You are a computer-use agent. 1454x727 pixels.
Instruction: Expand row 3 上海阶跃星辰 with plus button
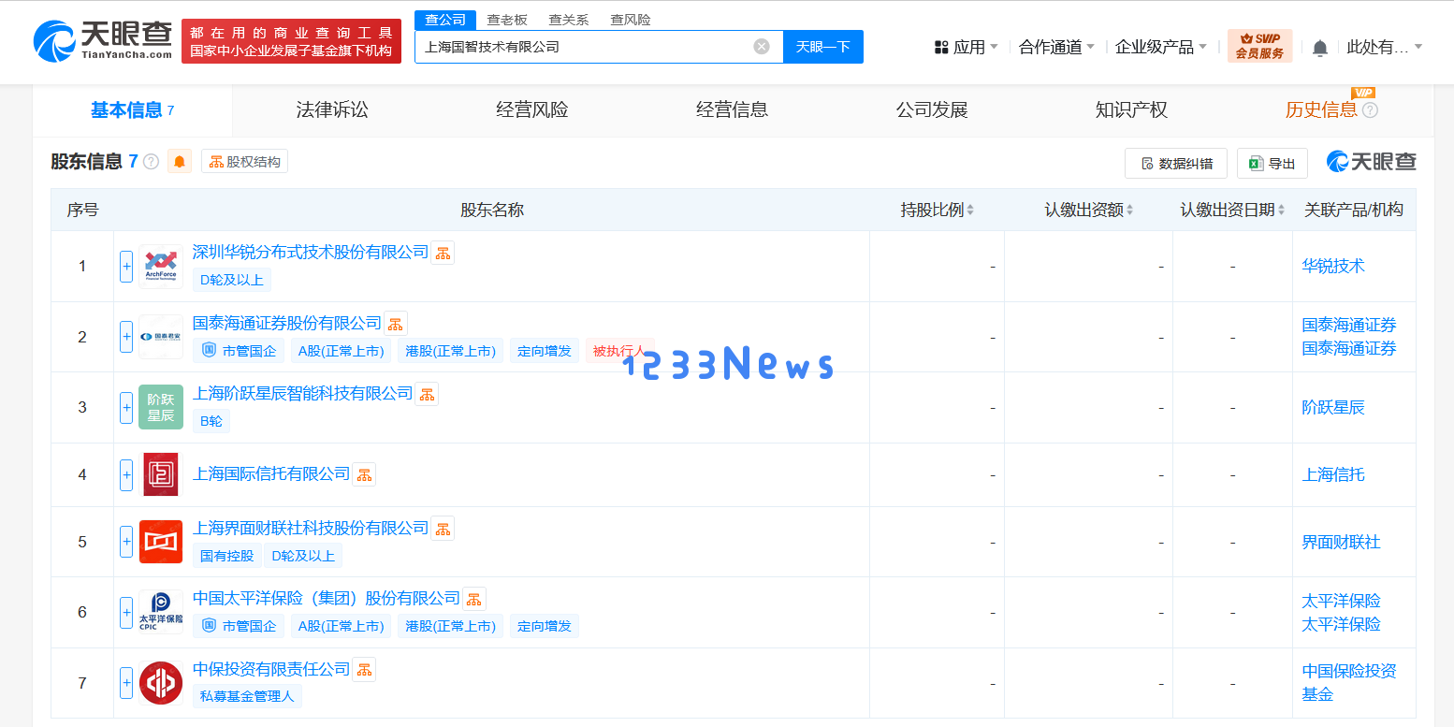[126, 407]
